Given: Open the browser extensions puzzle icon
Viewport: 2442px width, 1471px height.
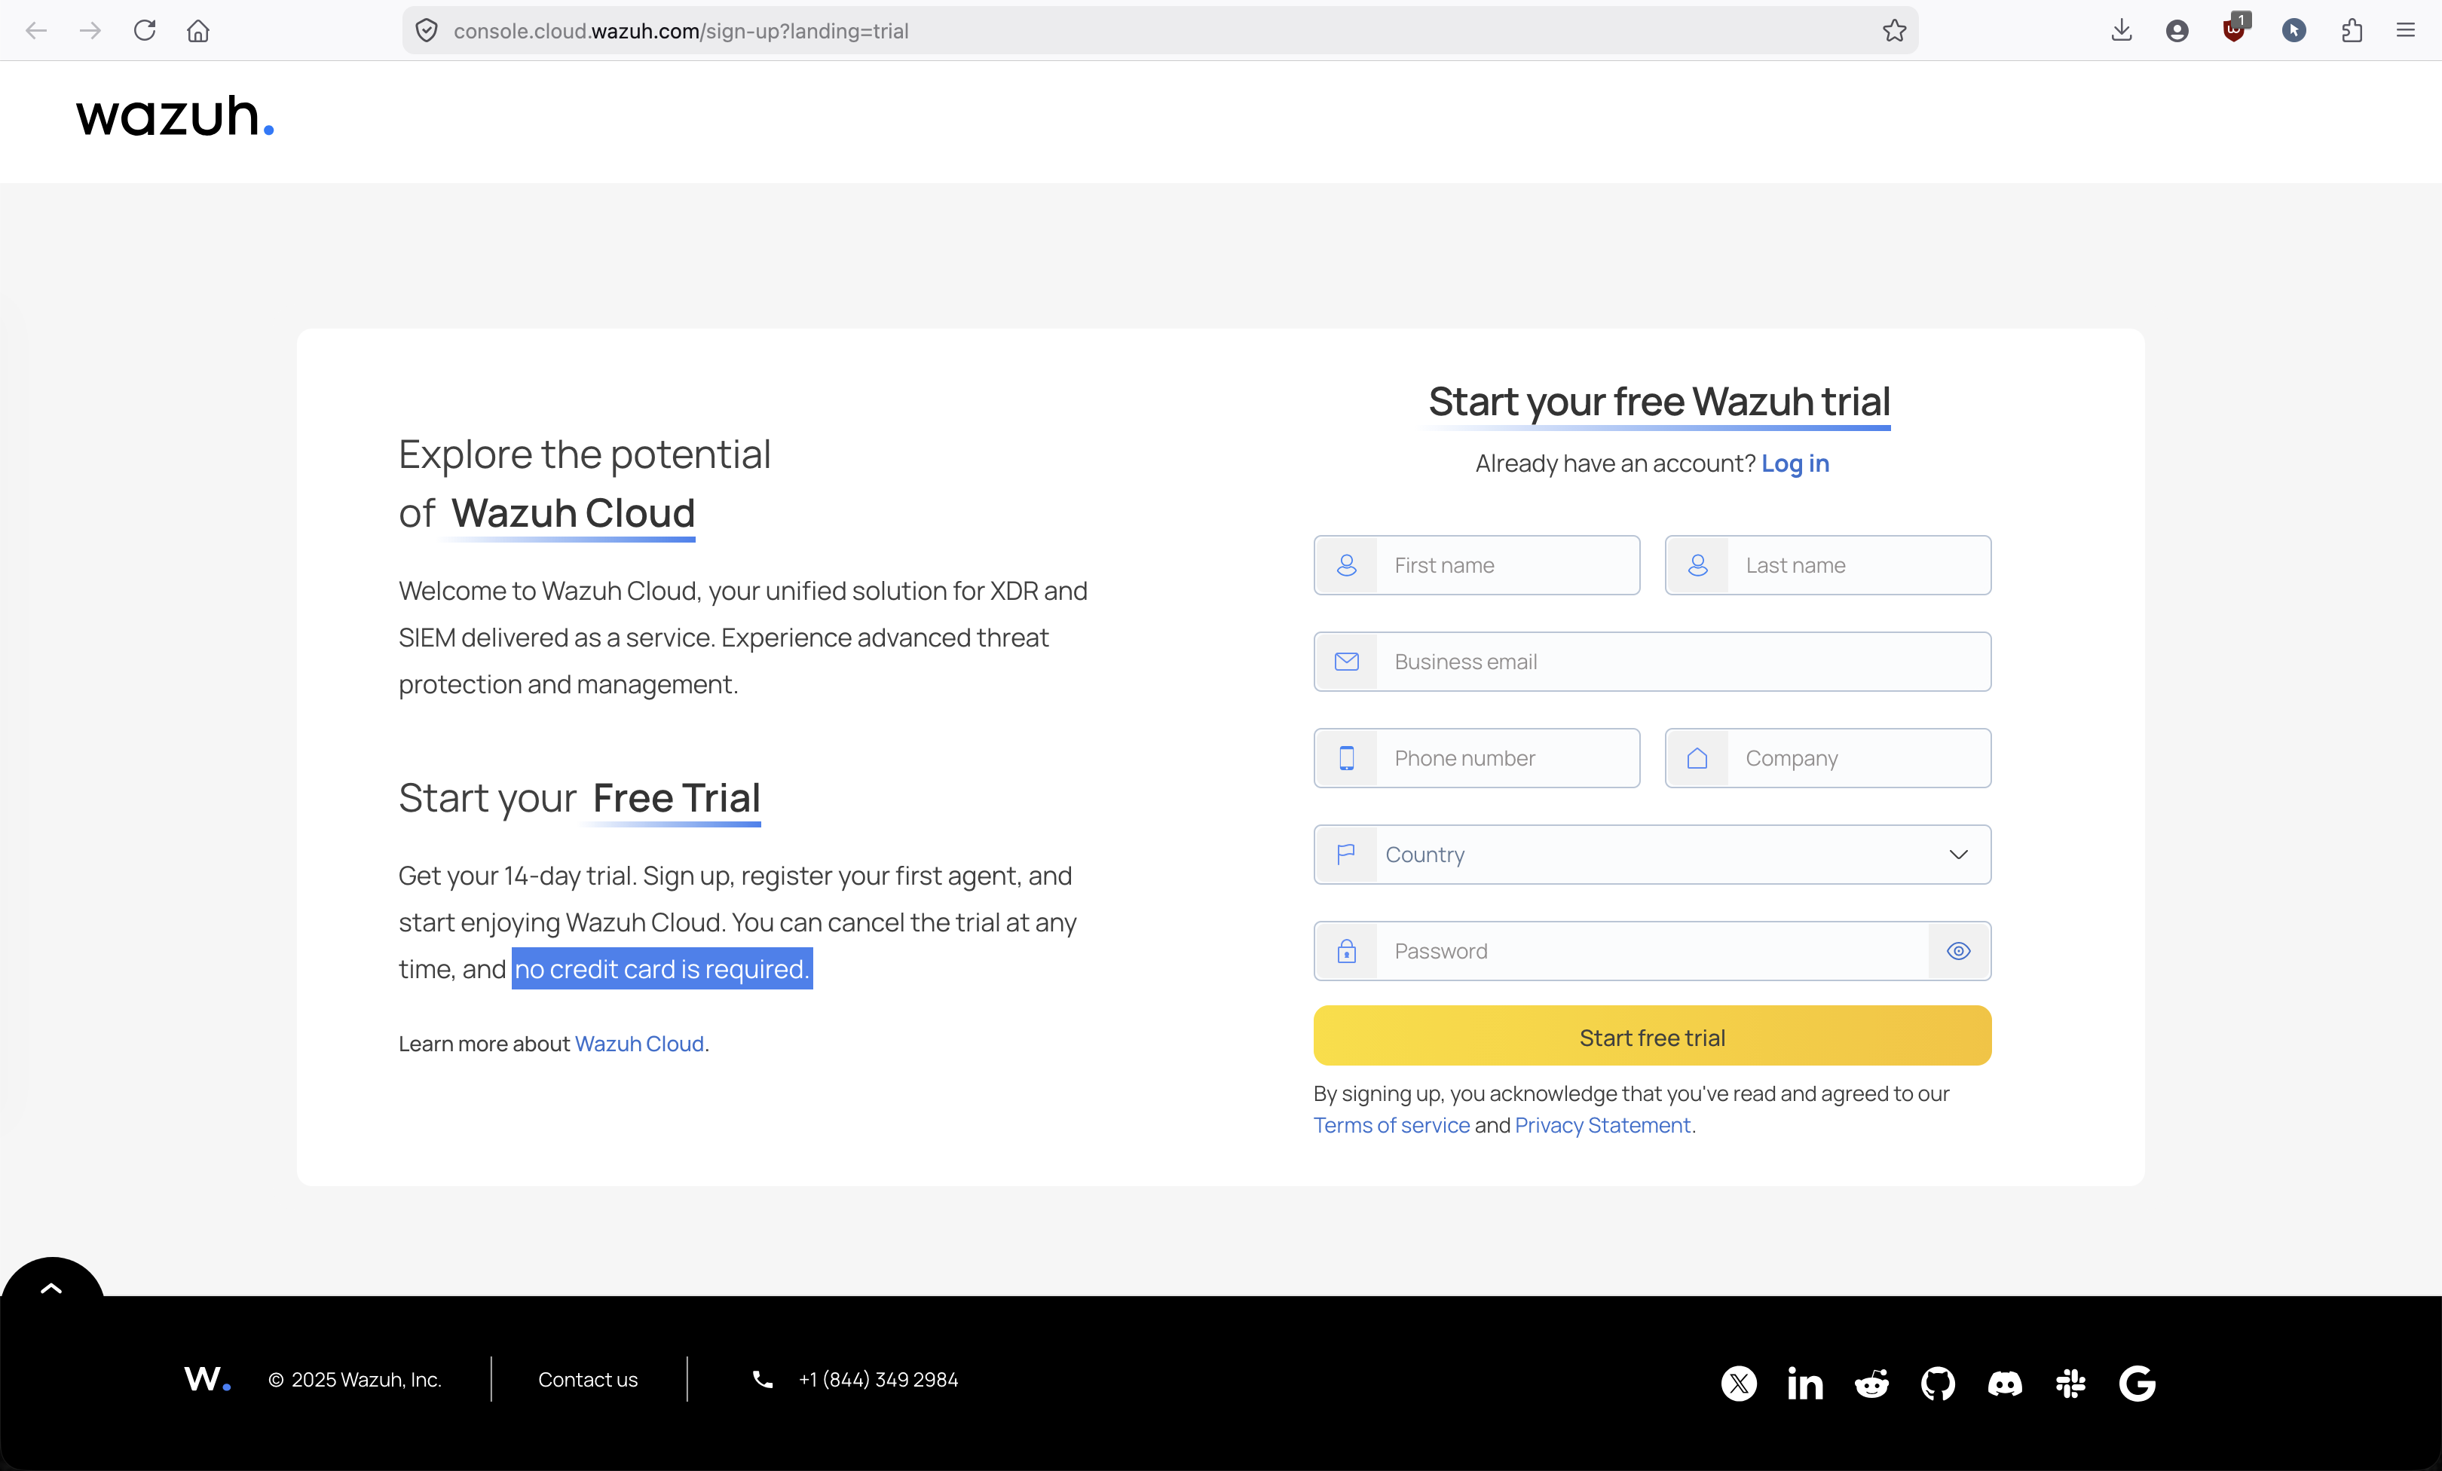Looking at the screenshot, I should pos(2352,31).
